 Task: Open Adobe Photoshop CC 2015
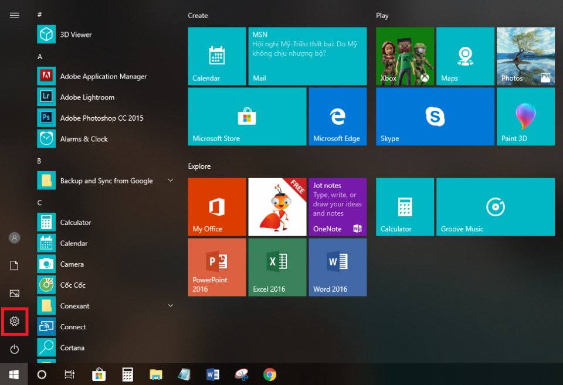pyautogui.click(x=103, y=118)
